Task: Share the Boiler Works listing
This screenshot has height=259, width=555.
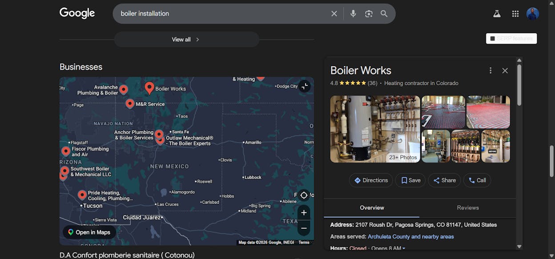Action: point(444,180)
